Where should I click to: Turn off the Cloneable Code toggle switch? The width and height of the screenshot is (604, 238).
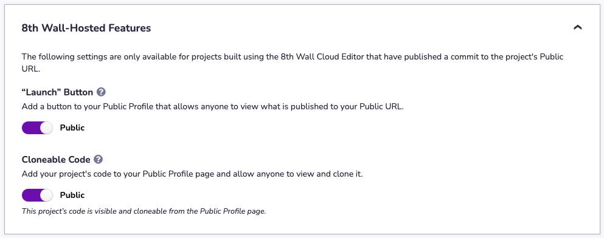(37, 195)
